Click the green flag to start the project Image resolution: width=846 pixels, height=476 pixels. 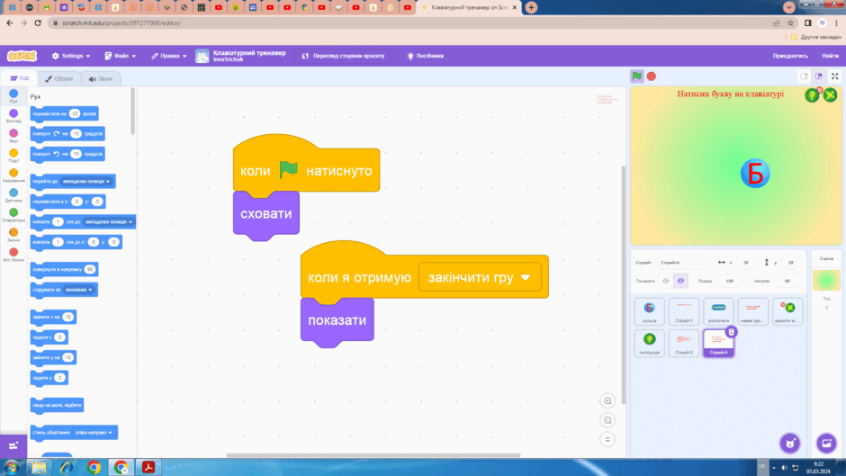(x=636, y=76)
